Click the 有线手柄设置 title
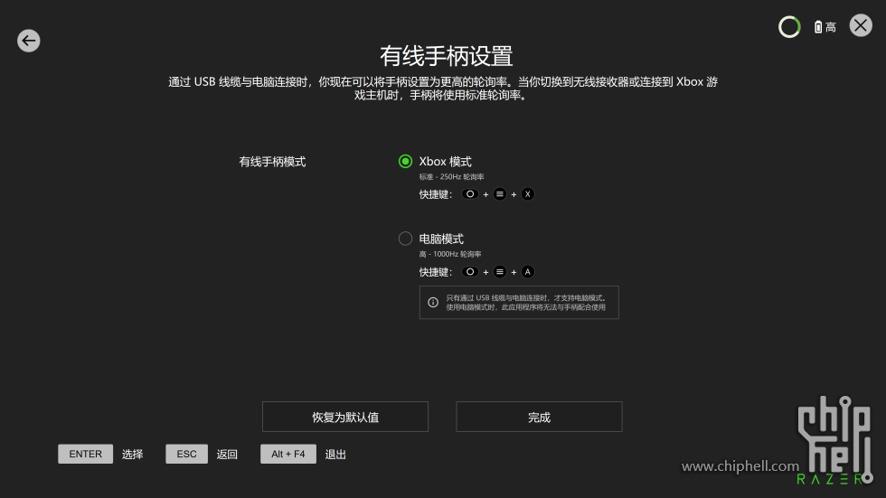The width and height of the screenshot is (886, 498). (447, 56)
